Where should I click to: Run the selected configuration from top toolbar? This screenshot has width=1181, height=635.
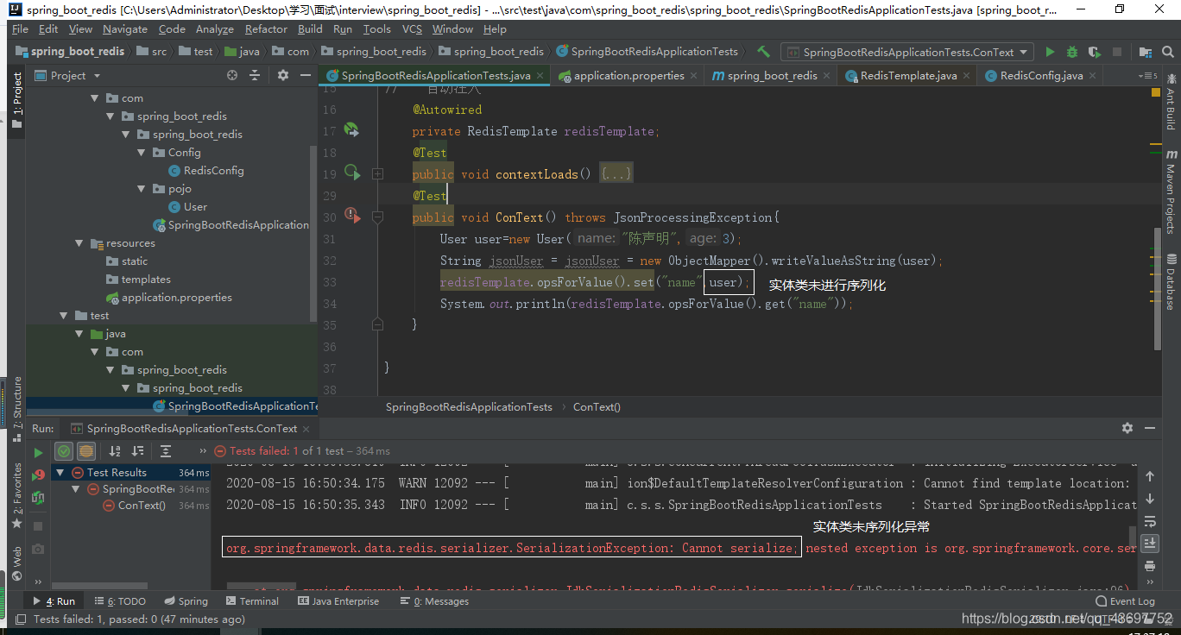(x=1050, y=52)
